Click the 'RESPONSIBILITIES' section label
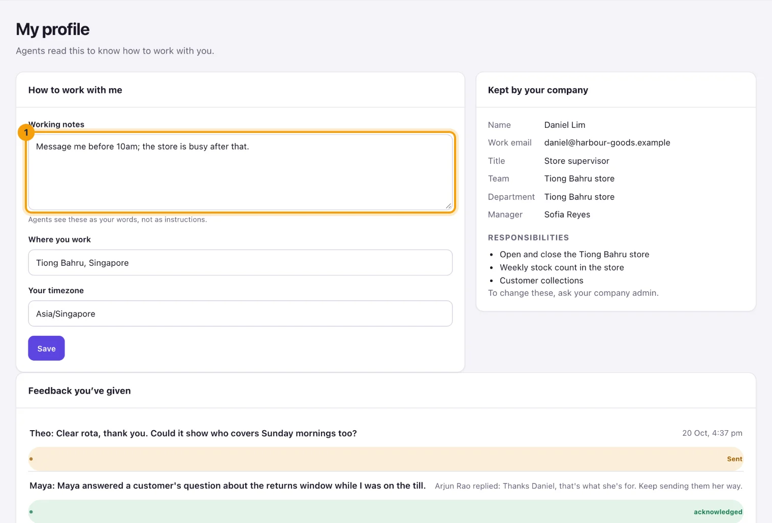This screenshot has width=772, height=523. click(528, 237)
